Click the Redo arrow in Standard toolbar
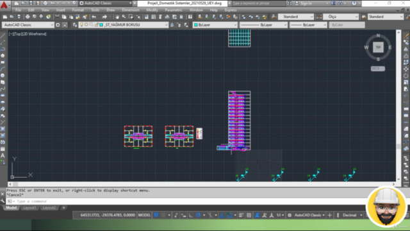The height and width of the screenshot is (231, 410). coord(104,17)
